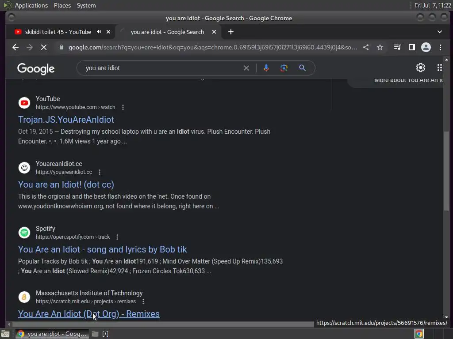View site info via the lock icon
This screenshot has height=339, width=453.
point(61,47)
